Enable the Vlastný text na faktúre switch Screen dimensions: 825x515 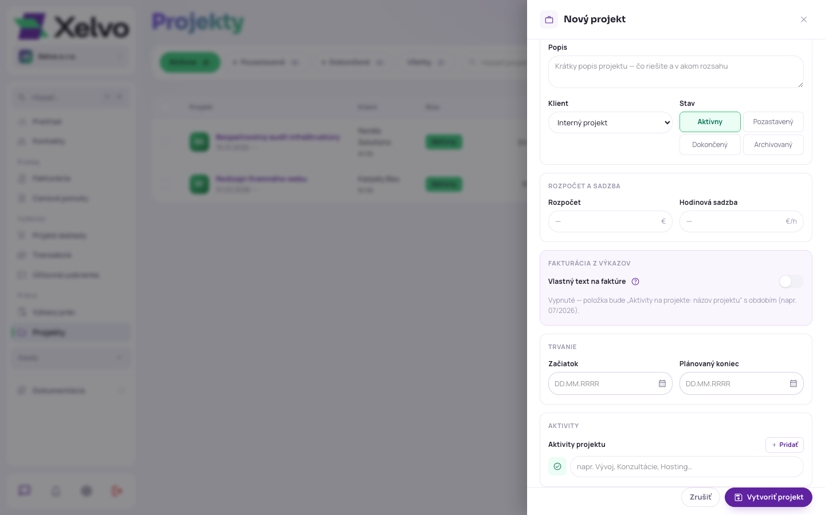(791, 282)
